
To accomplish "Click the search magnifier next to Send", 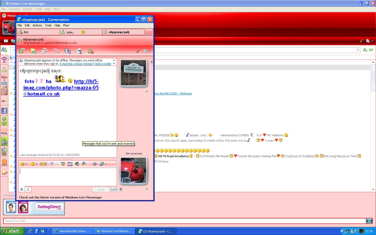I will [x=114, y=190].
